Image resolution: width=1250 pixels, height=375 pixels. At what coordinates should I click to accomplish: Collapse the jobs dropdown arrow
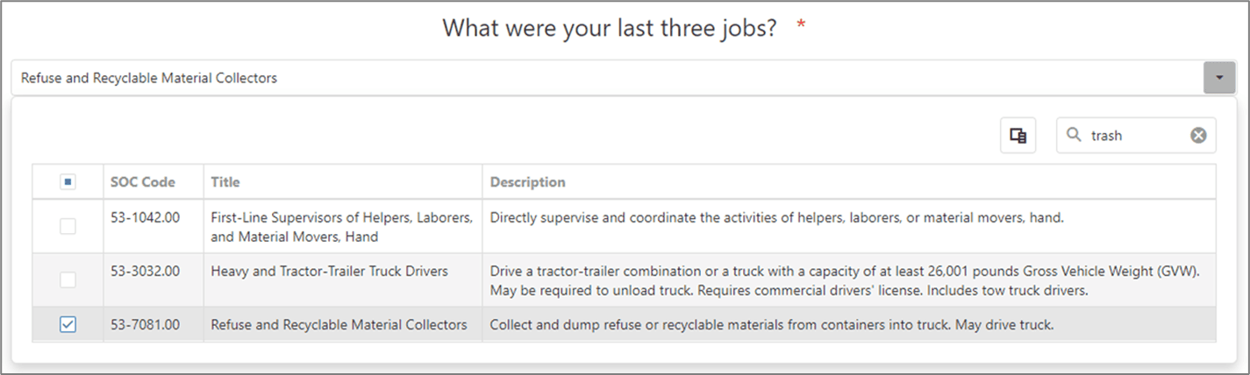pyautogui.click(x=1219, y=78)
